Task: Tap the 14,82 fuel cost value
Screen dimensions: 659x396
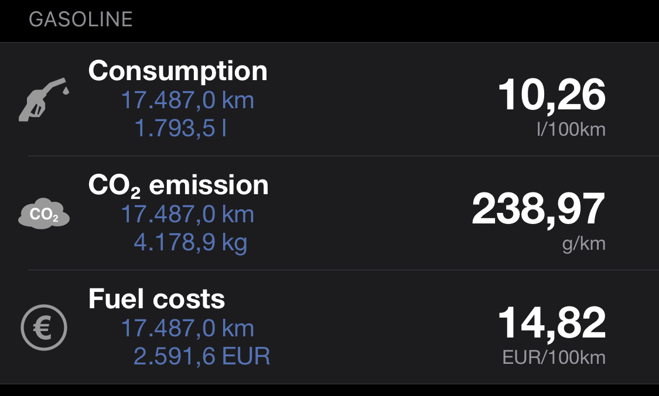Action: 551,323
